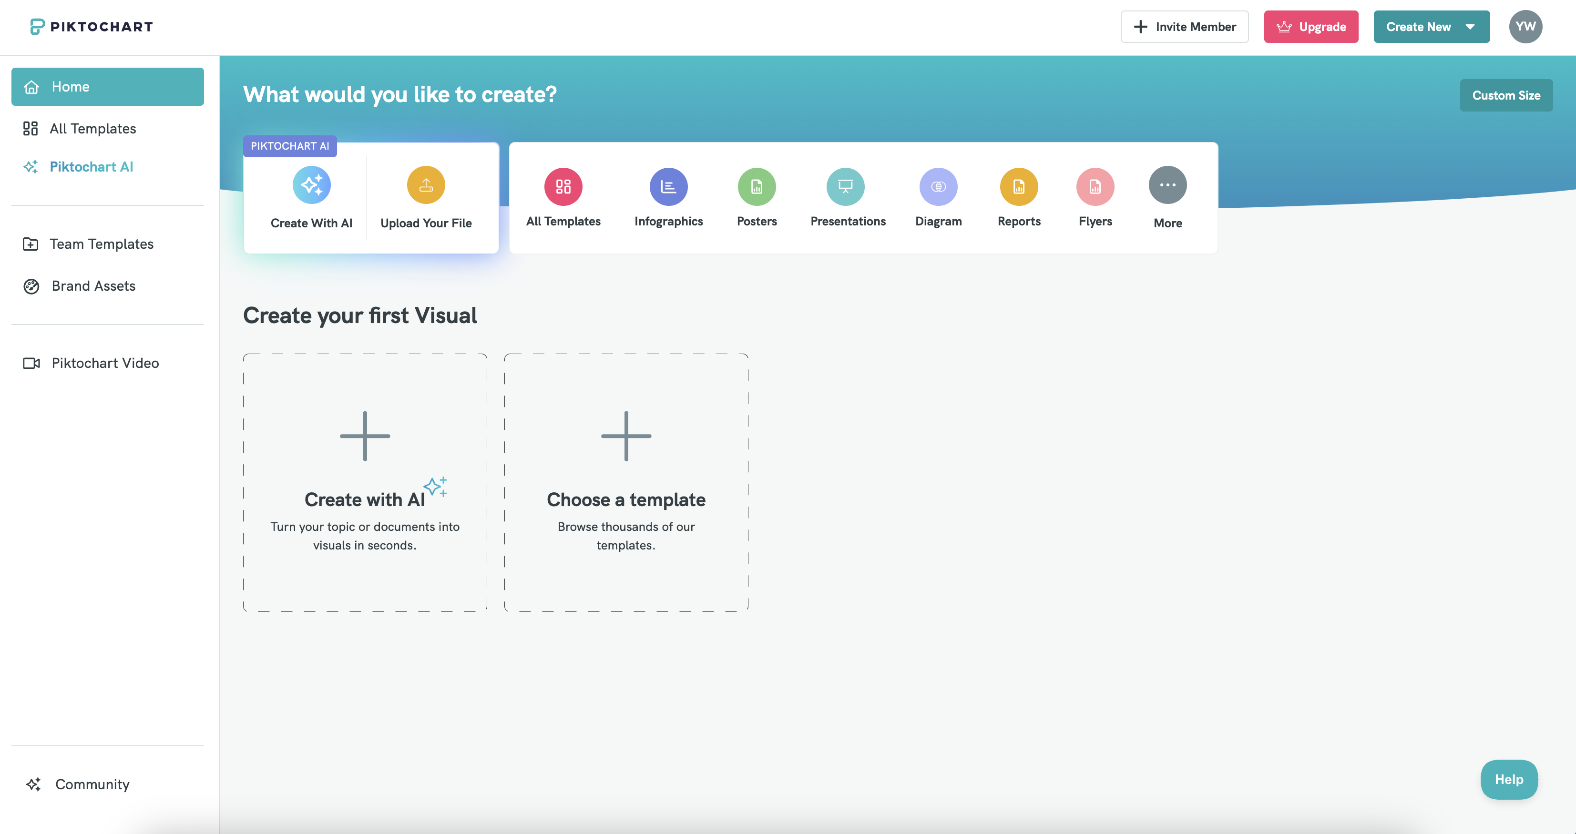Click the Reports label text

click(x=1019, y=221)
